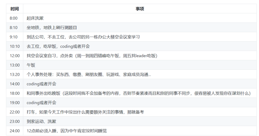Click coding或者开会 in the 19:00 row
This screenshot has width=259, height=136.
tap(140, 103)
